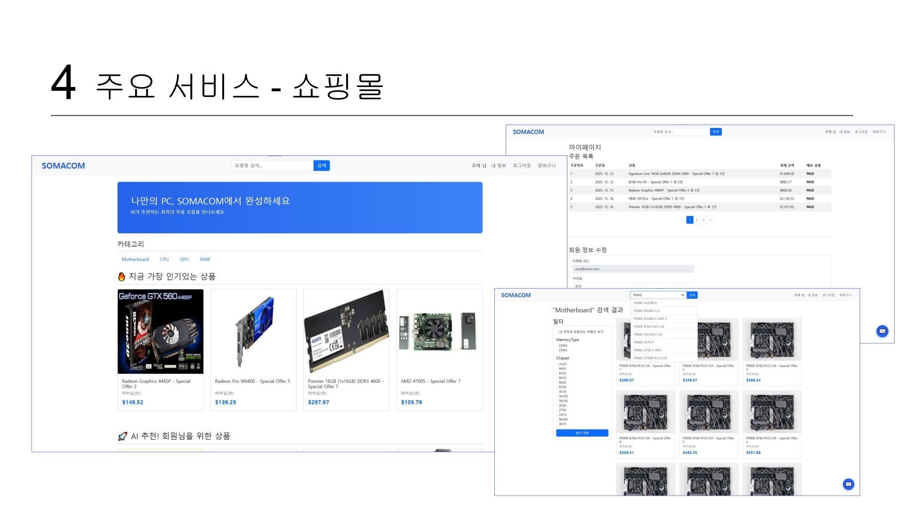The image size is (904, 508).
Task: Go to order list page 2
Action: (x=697, y=220)
